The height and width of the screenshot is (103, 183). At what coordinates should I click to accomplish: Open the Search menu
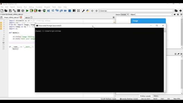[13, 7]
